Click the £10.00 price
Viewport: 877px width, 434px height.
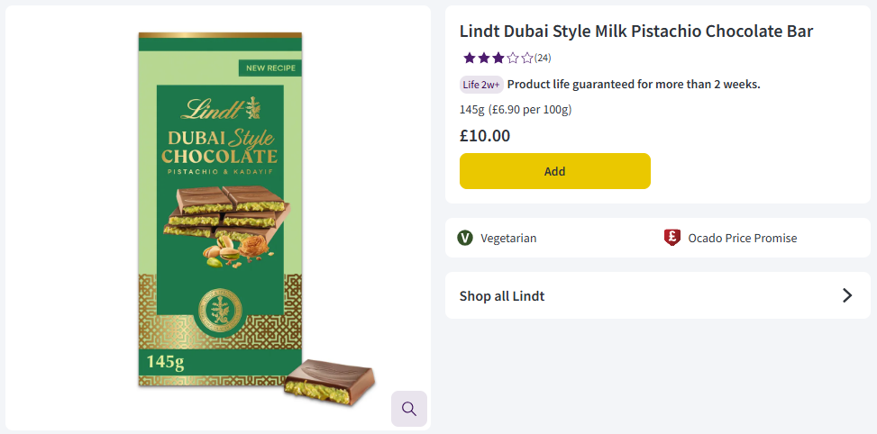485,136
